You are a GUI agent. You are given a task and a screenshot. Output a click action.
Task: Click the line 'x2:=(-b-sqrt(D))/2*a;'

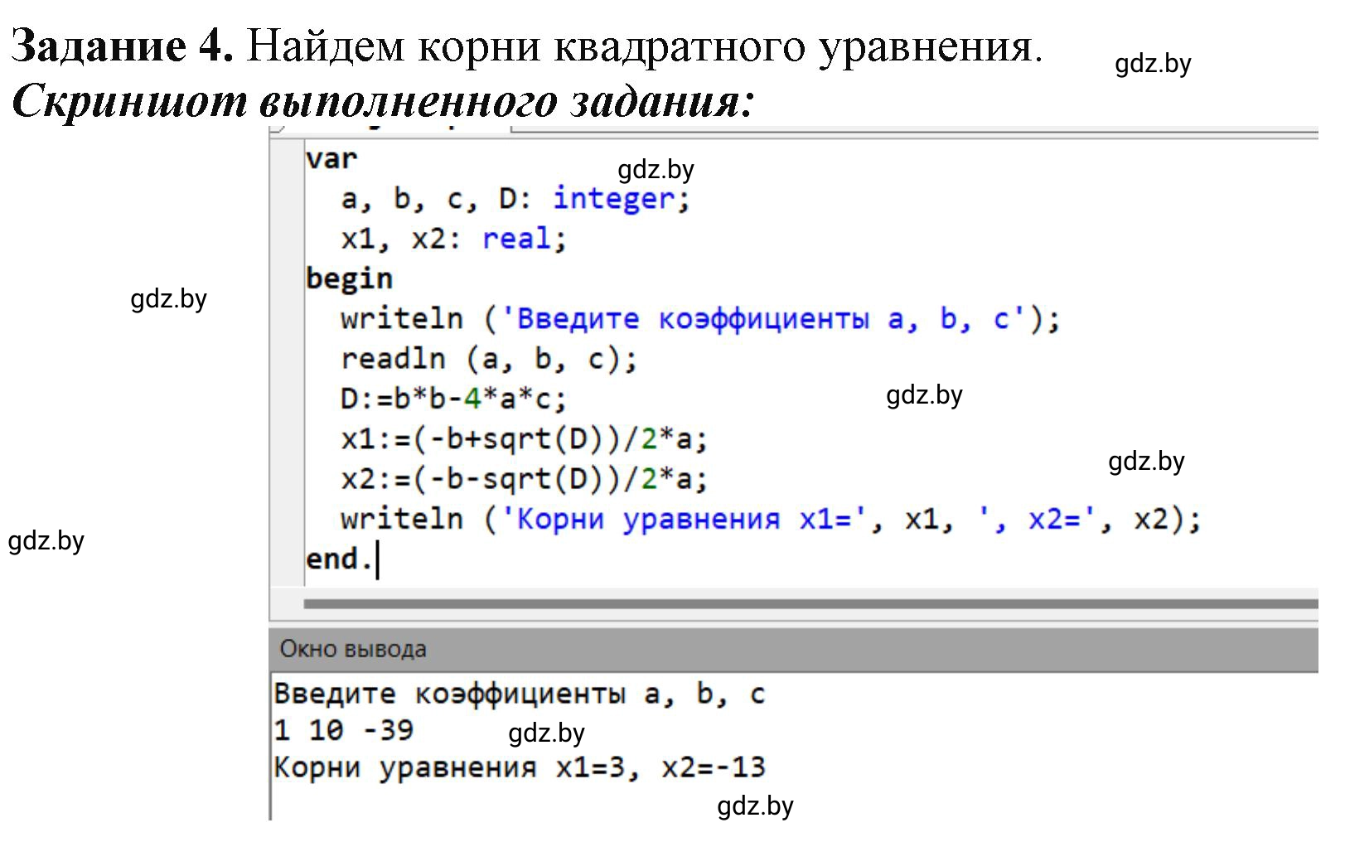[x=524, y=478]
